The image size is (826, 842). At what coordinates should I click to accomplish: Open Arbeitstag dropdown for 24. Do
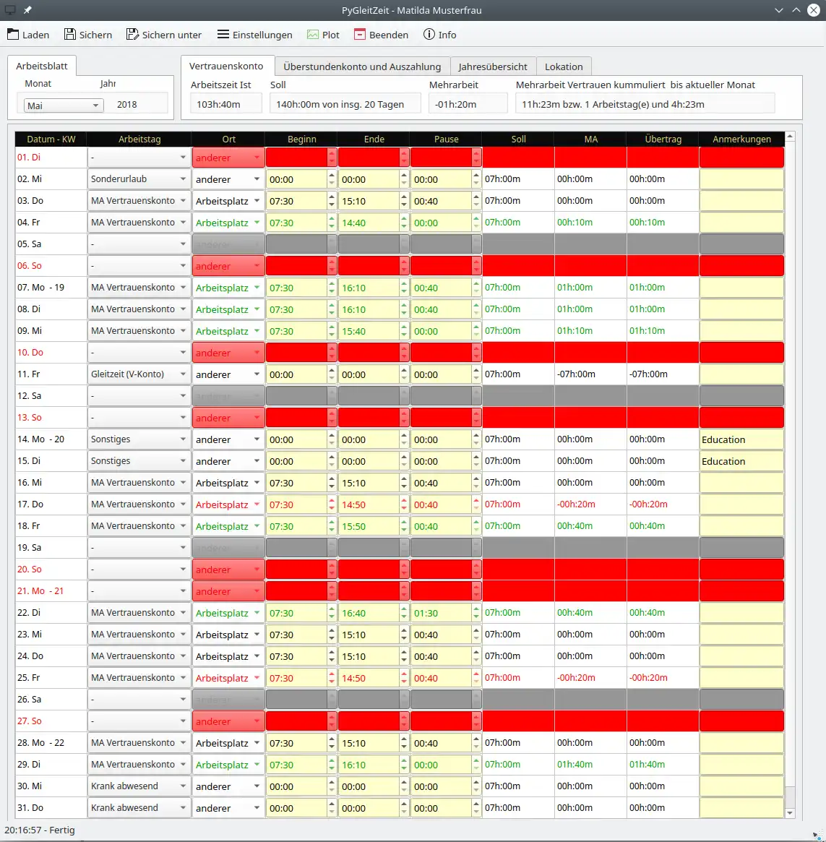[x=139, y=656]
